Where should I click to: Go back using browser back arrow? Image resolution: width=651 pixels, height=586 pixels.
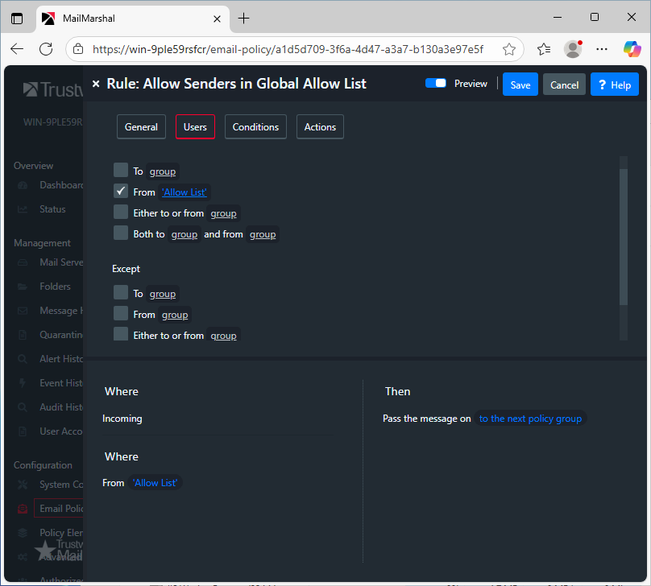point(17,49)
